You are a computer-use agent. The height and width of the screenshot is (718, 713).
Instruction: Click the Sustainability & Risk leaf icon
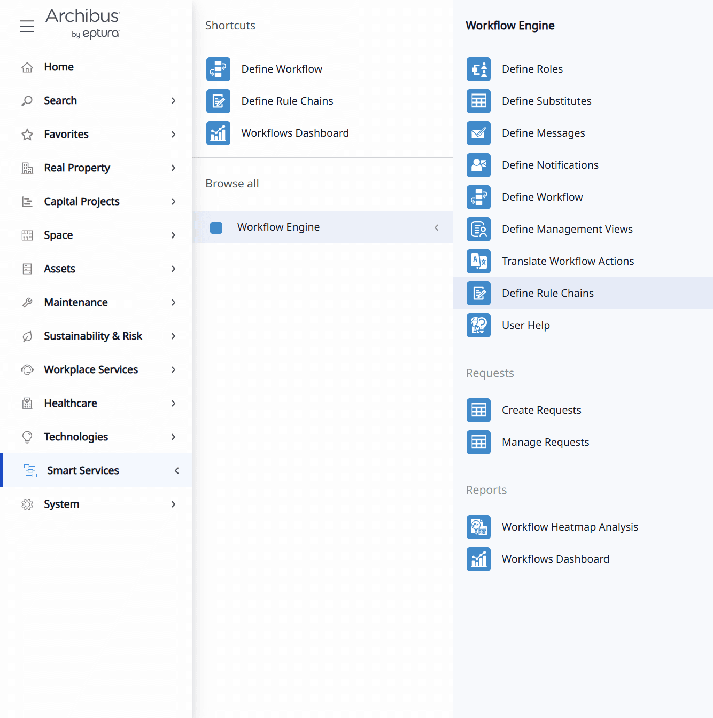(27, 336)
